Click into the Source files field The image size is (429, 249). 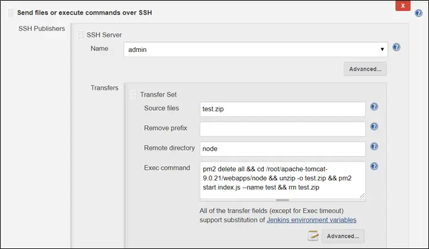[282, 109]
